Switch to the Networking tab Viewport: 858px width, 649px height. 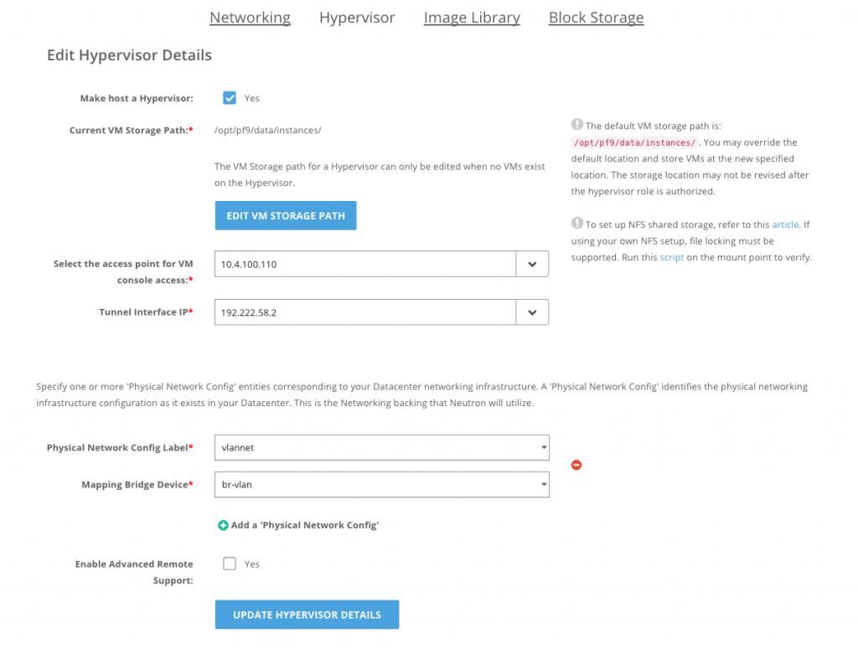250,18
